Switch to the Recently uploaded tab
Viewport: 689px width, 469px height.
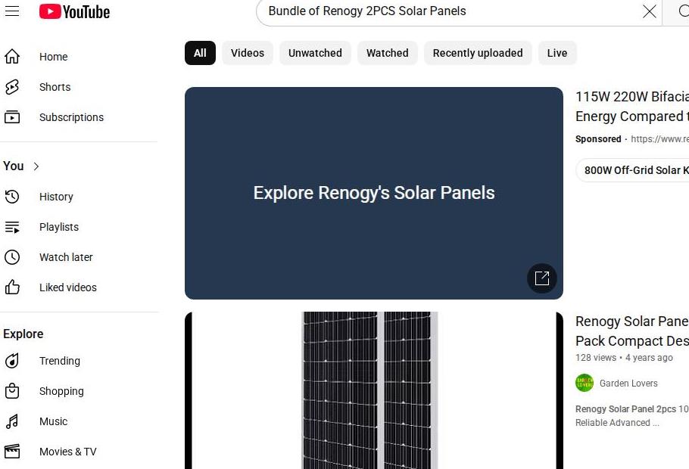478,53
